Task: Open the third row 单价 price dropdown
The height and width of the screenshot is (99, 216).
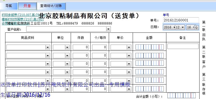Action: (129, 64)
